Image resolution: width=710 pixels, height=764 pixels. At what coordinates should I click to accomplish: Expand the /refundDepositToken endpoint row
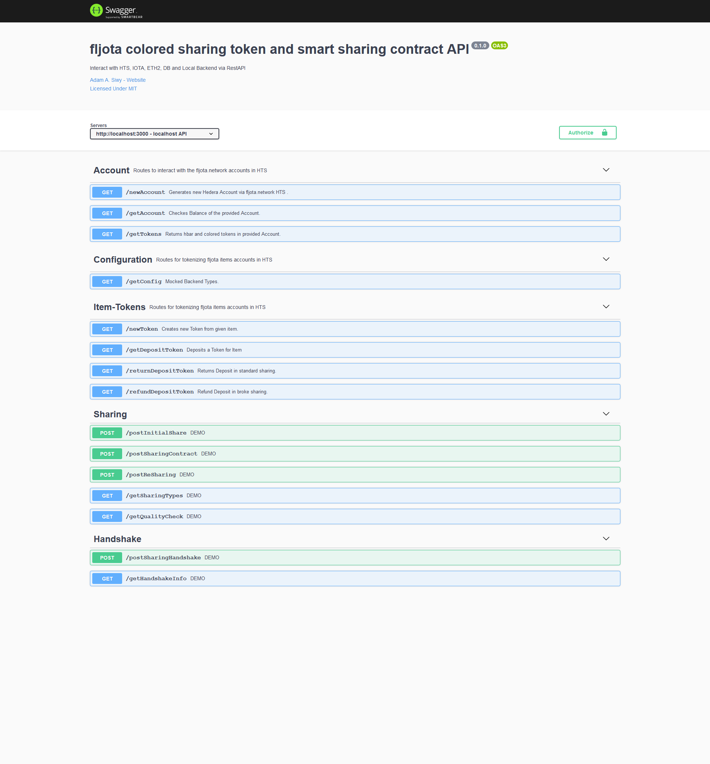coord(354,392)
